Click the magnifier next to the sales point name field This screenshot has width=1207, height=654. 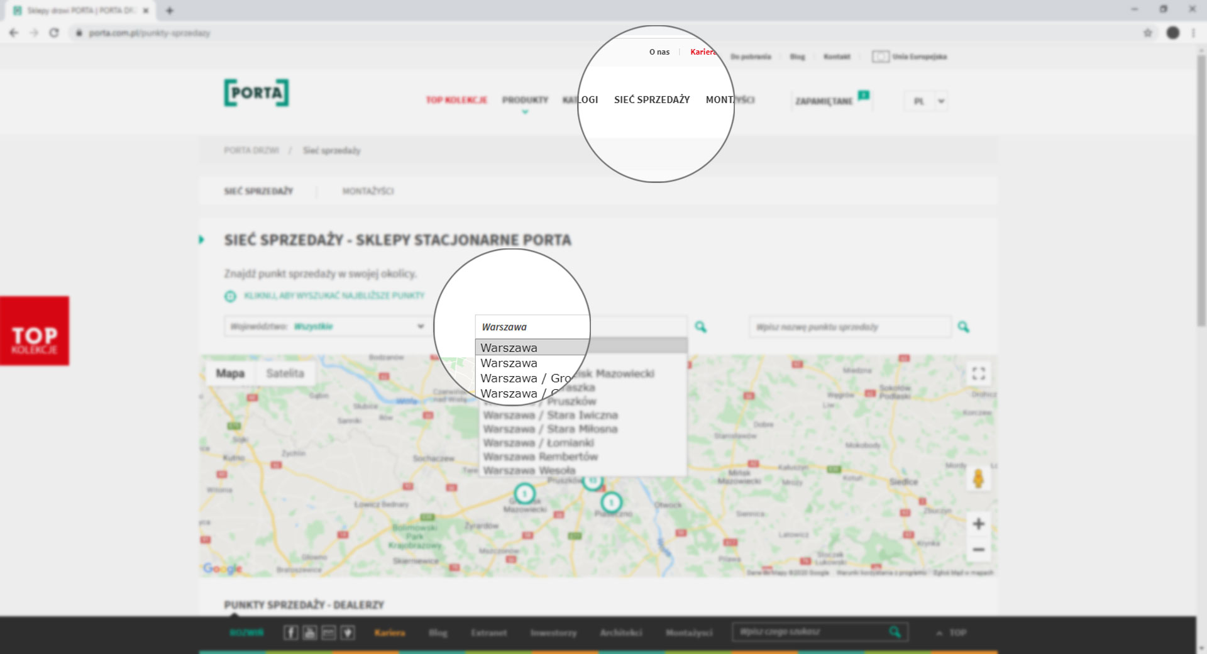click(963, 327)
